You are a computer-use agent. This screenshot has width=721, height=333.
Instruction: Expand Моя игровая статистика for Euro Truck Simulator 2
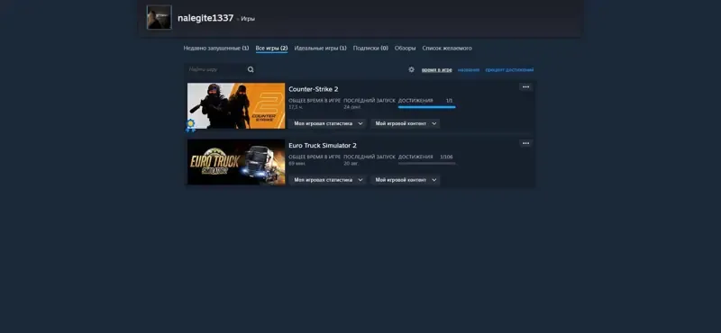tap(327, 180)
